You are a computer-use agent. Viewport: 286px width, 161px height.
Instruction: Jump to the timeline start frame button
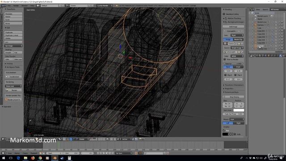pyautogui.click(x=98, y=153)
